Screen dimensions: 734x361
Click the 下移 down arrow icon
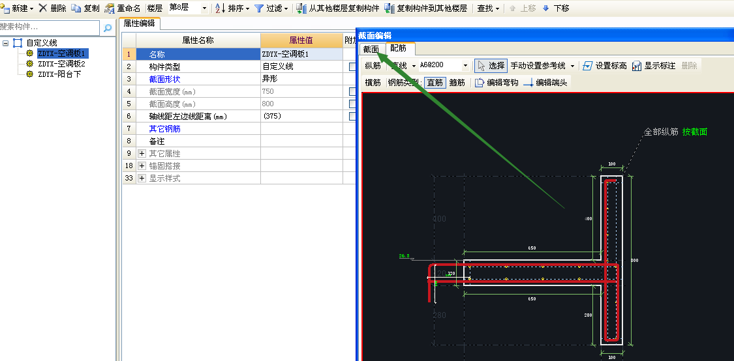[545, 8]
